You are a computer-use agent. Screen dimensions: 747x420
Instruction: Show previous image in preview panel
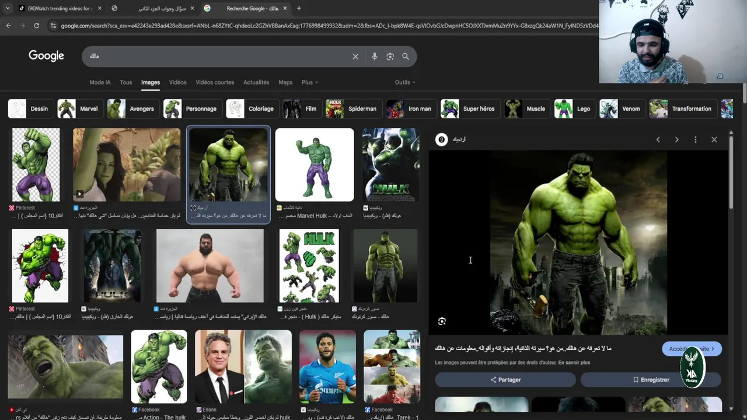(x=658, y=139)
